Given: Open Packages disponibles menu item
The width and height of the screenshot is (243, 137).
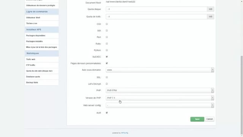Looking at the screenshot, I should point(42,35).
